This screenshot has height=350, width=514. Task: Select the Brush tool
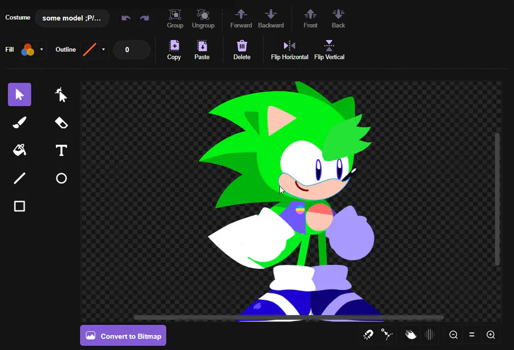[19, 123]
